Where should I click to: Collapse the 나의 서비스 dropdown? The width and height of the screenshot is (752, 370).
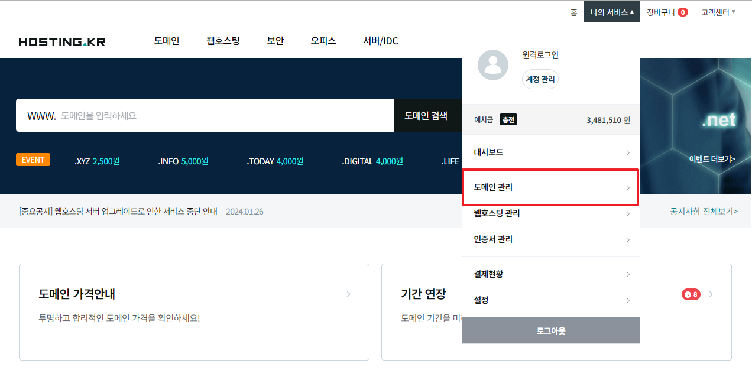tap(611, 12)
